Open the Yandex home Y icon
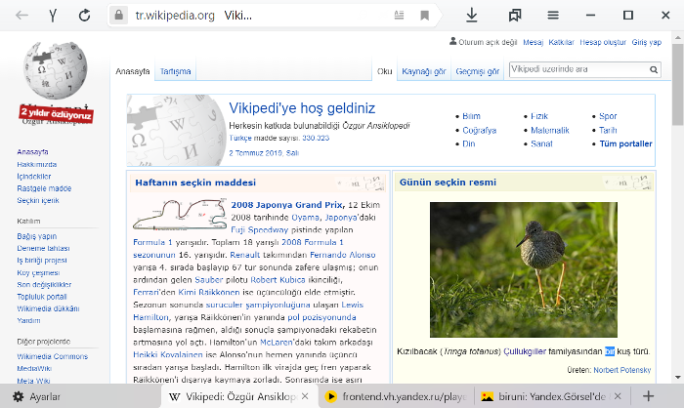 53,16
